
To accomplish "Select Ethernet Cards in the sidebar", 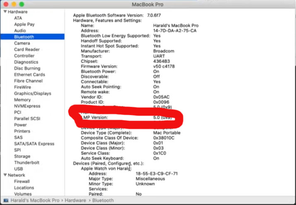I will coord(29,75).
